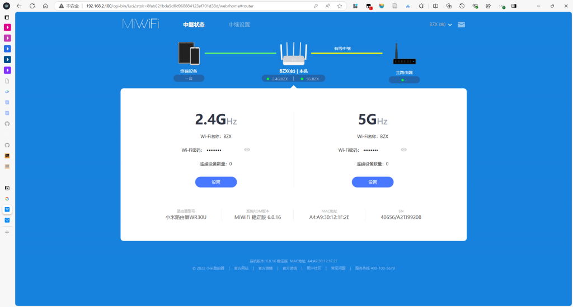Switch to the 中继设置 tab
Image resolution: width=573 pixels, height=307 pixels.
pyautogui.click(x=239, y=25)
